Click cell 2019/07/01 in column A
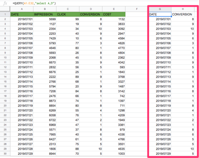199x158 pixels. tap(22, 19)
